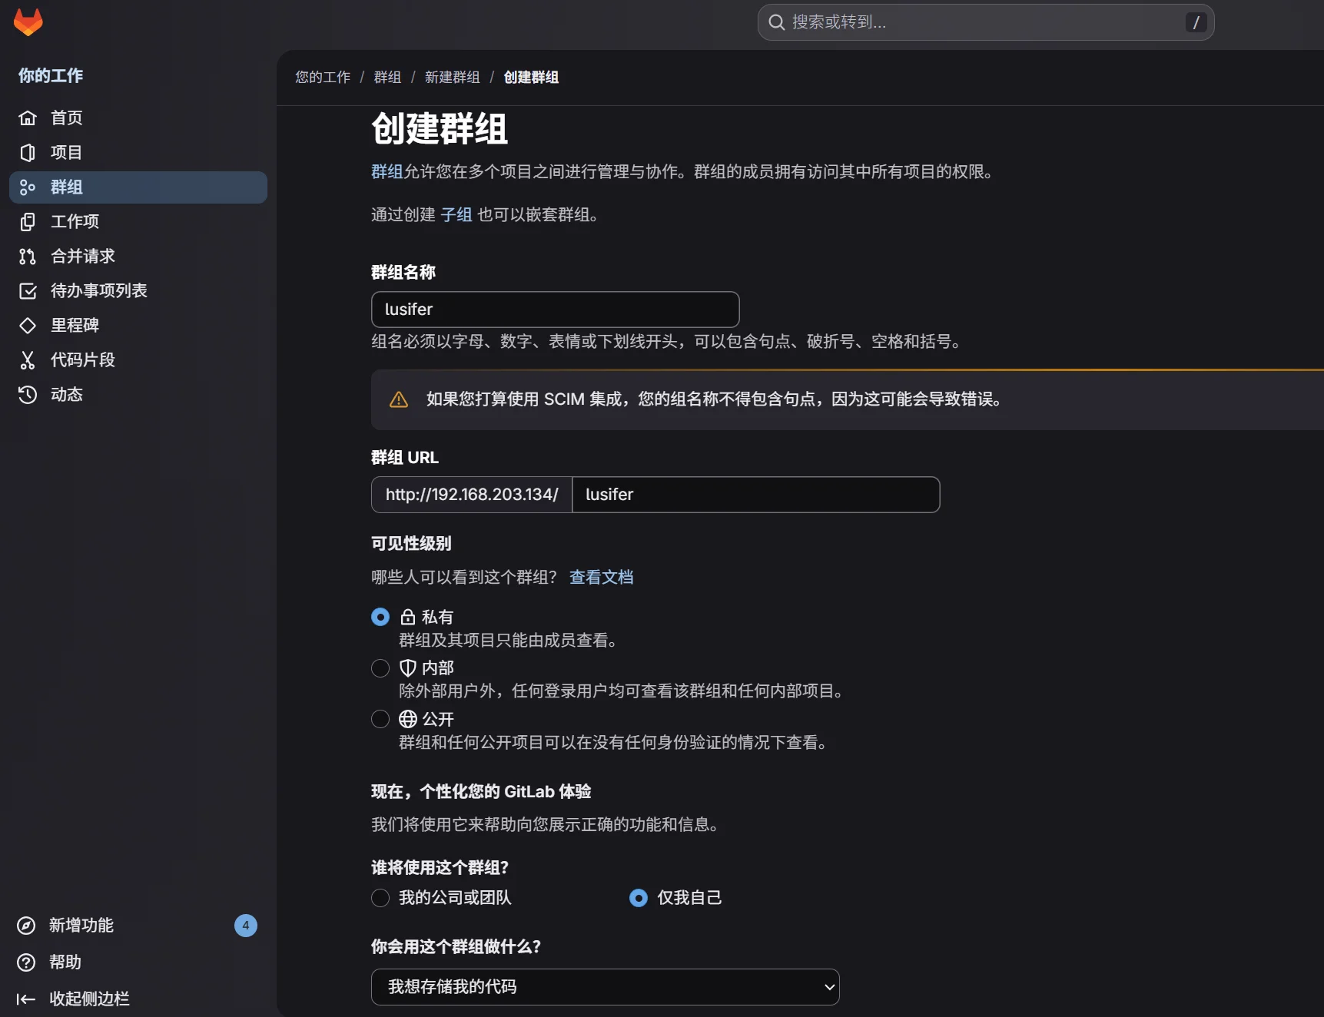
Task: Click the to-do icon beside 待办事项列表
Action: click(x=28, y=290)
